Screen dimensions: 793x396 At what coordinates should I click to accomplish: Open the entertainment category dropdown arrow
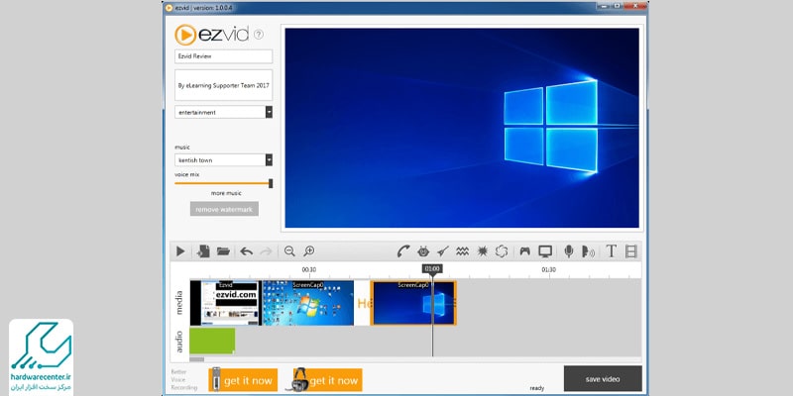pos(269,112)
